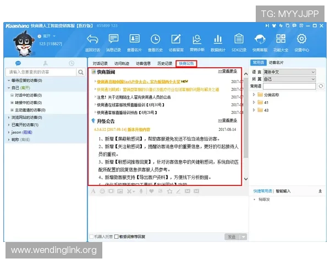Expand the folder named 43
The image size is (330, 264).
(254, 110)
